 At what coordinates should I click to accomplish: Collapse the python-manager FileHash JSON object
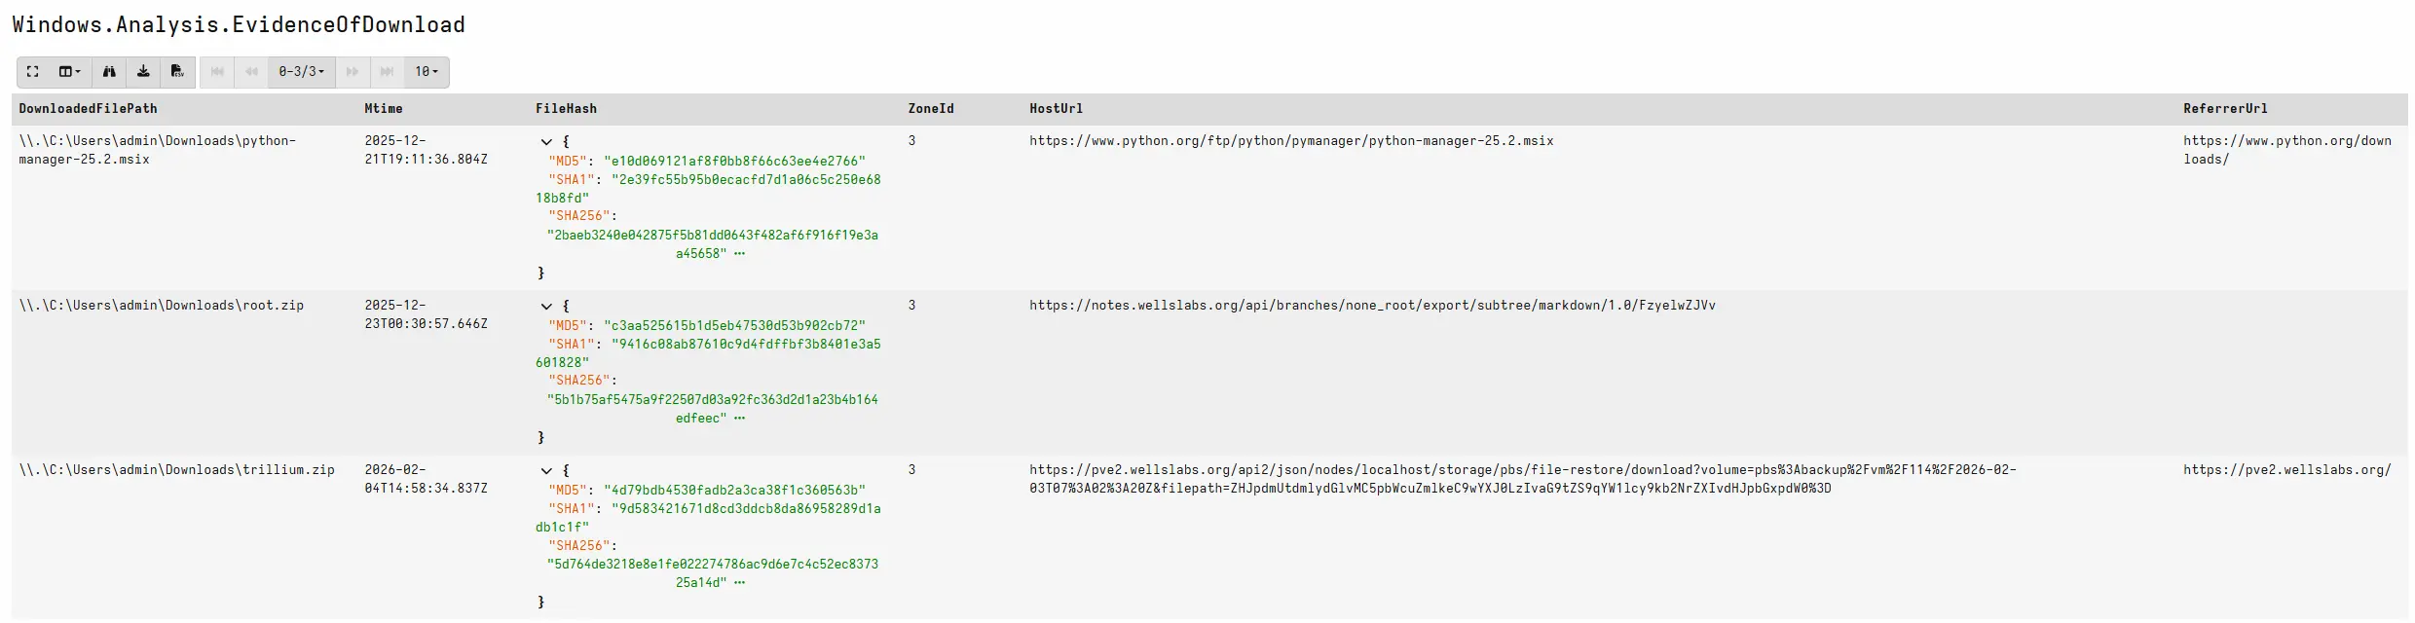[x=546, y=142]
